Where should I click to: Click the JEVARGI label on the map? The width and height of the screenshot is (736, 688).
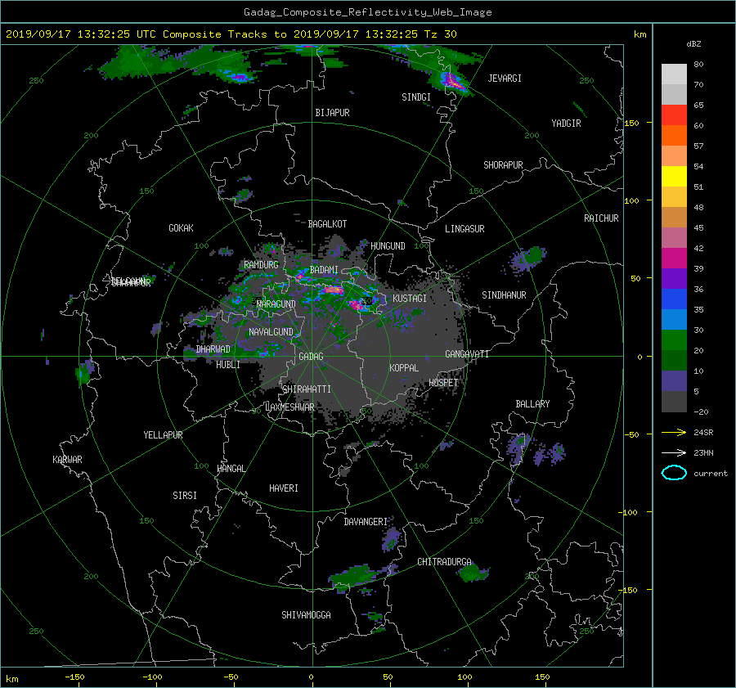505,79
